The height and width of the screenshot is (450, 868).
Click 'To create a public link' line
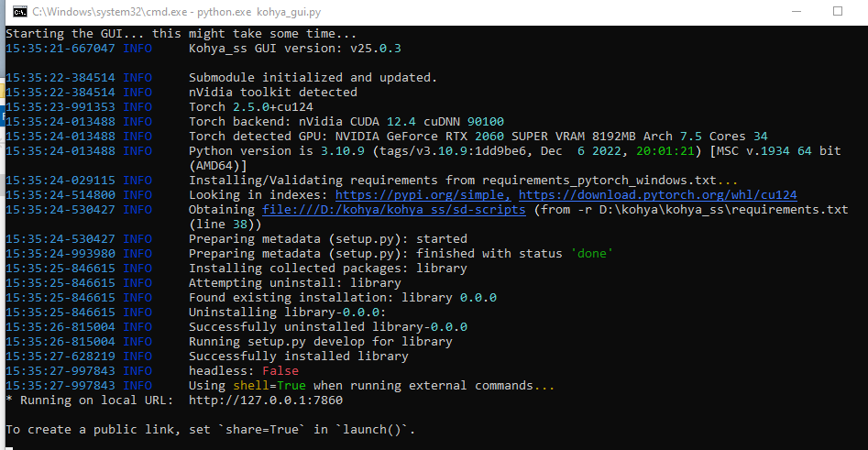pos(211,430)
